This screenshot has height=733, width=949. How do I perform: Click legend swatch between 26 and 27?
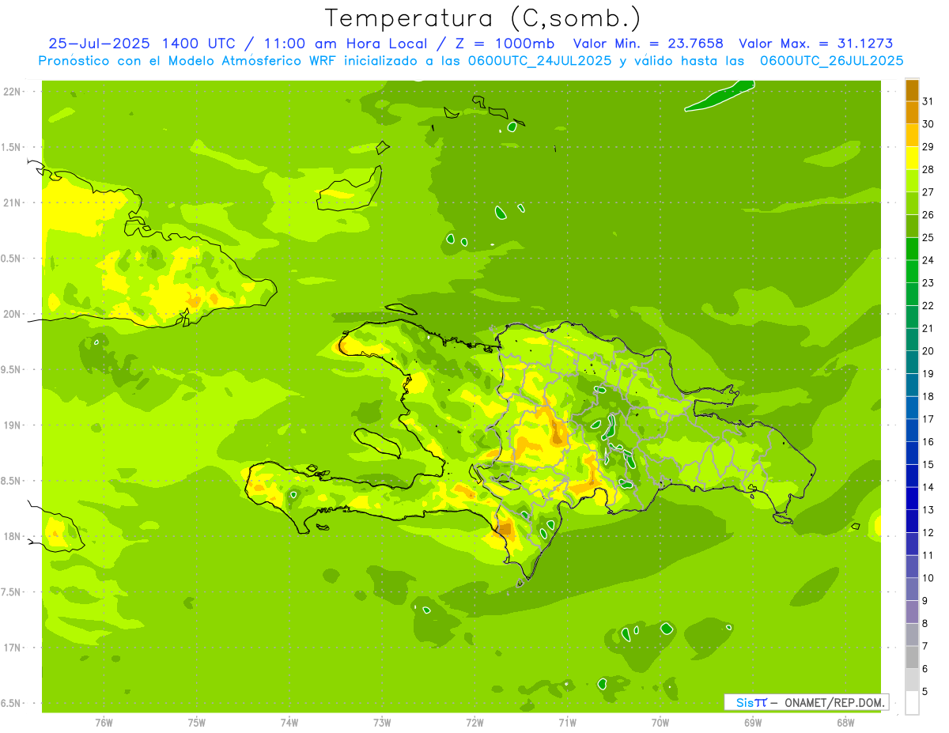(912, 203)
